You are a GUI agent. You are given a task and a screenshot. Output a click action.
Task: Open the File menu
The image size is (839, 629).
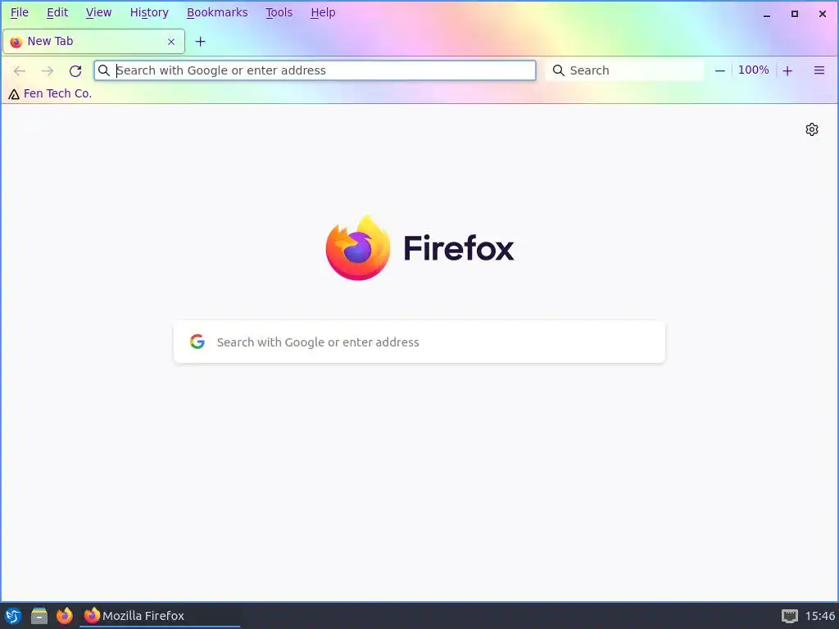20,12
